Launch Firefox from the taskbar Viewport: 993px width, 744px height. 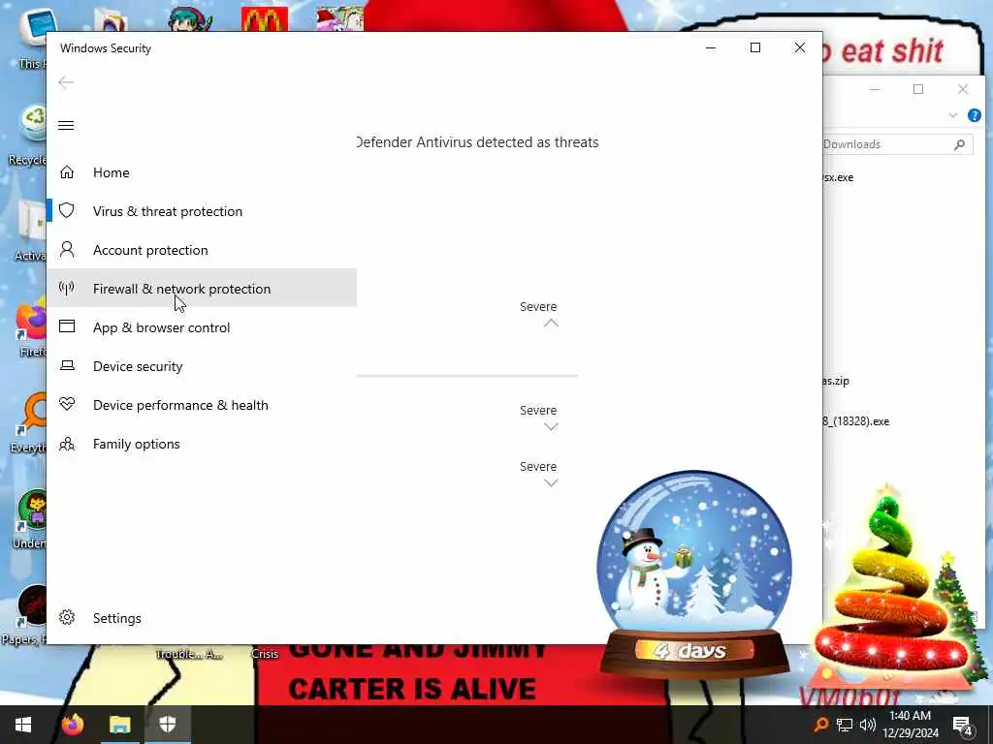pos(72,725)
